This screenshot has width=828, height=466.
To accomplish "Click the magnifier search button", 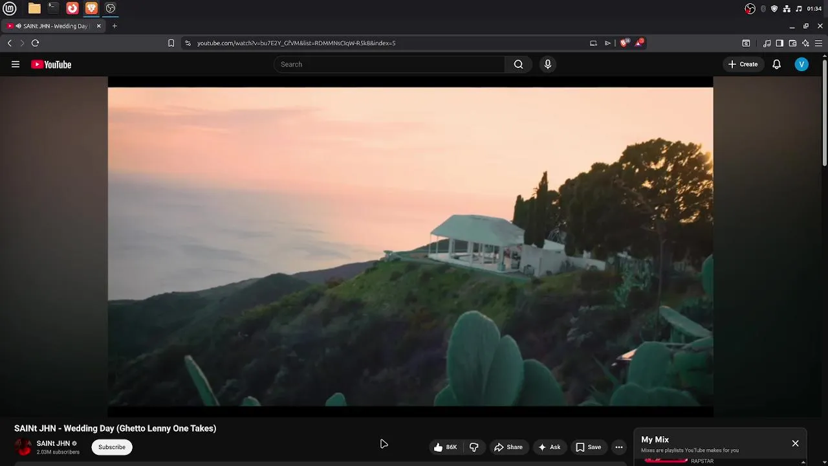I will (518, 64).
